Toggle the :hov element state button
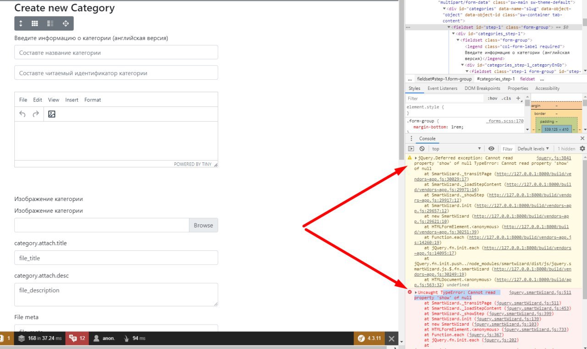This screenshot has height=349, width=587. [493, 98]
